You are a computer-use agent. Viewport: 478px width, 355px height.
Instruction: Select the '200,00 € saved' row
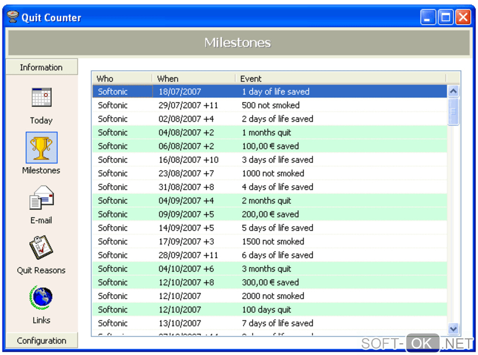[x=270, y=214]
